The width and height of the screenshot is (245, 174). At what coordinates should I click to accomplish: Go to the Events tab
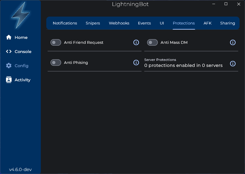coord(144,23)
